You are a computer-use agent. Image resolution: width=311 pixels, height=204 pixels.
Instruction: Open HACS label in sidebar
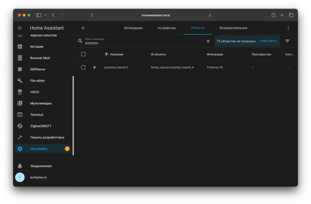pos(35,92)
